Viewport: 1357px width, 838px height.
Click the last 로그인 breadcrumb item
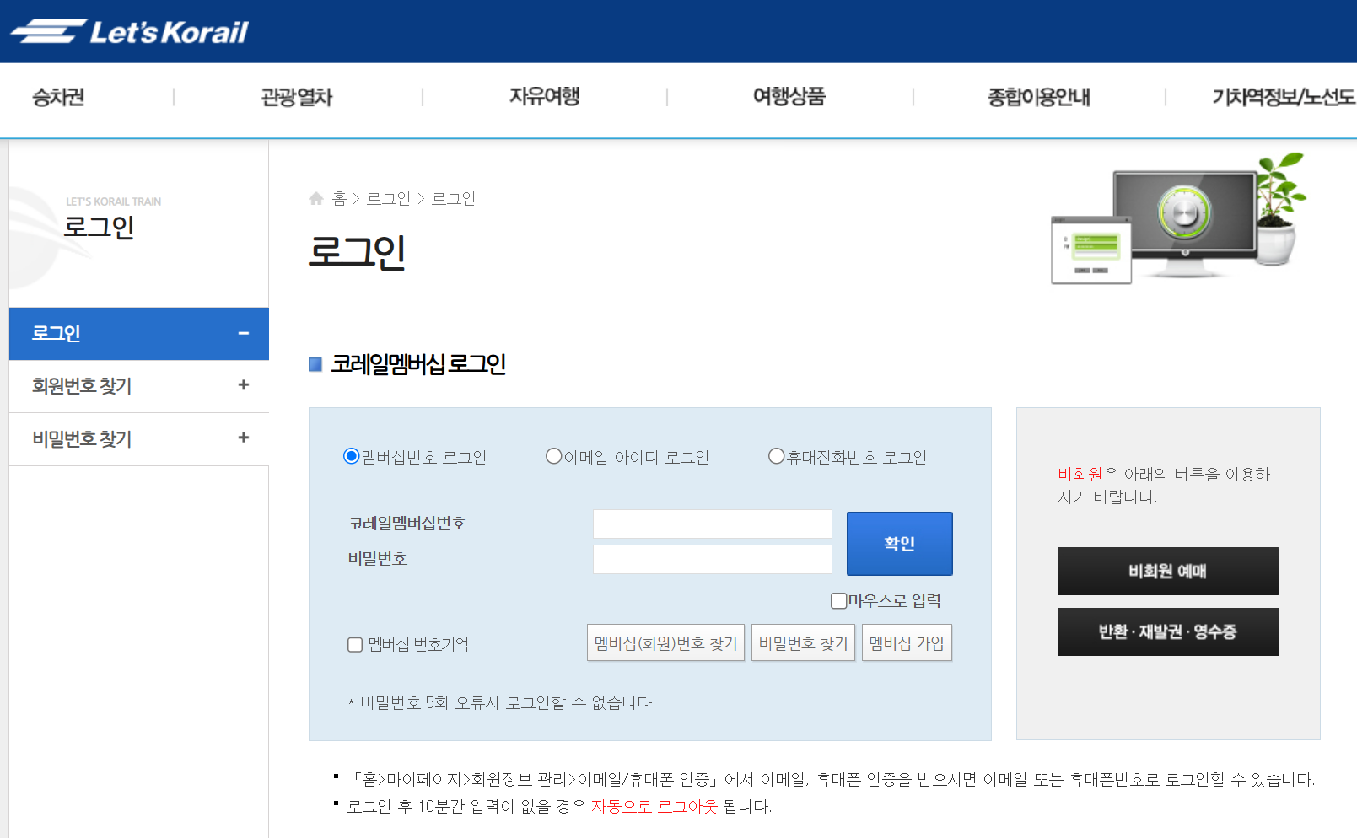point(454,199)
